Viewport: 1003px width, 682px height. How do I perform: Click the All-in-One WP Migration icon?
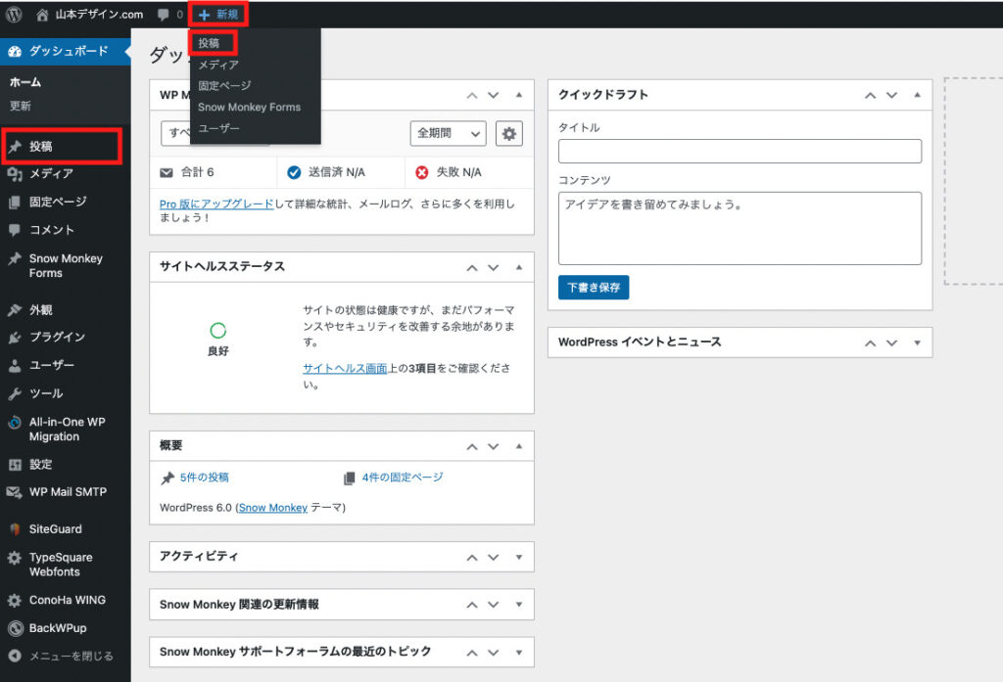[x=15, y=423]
